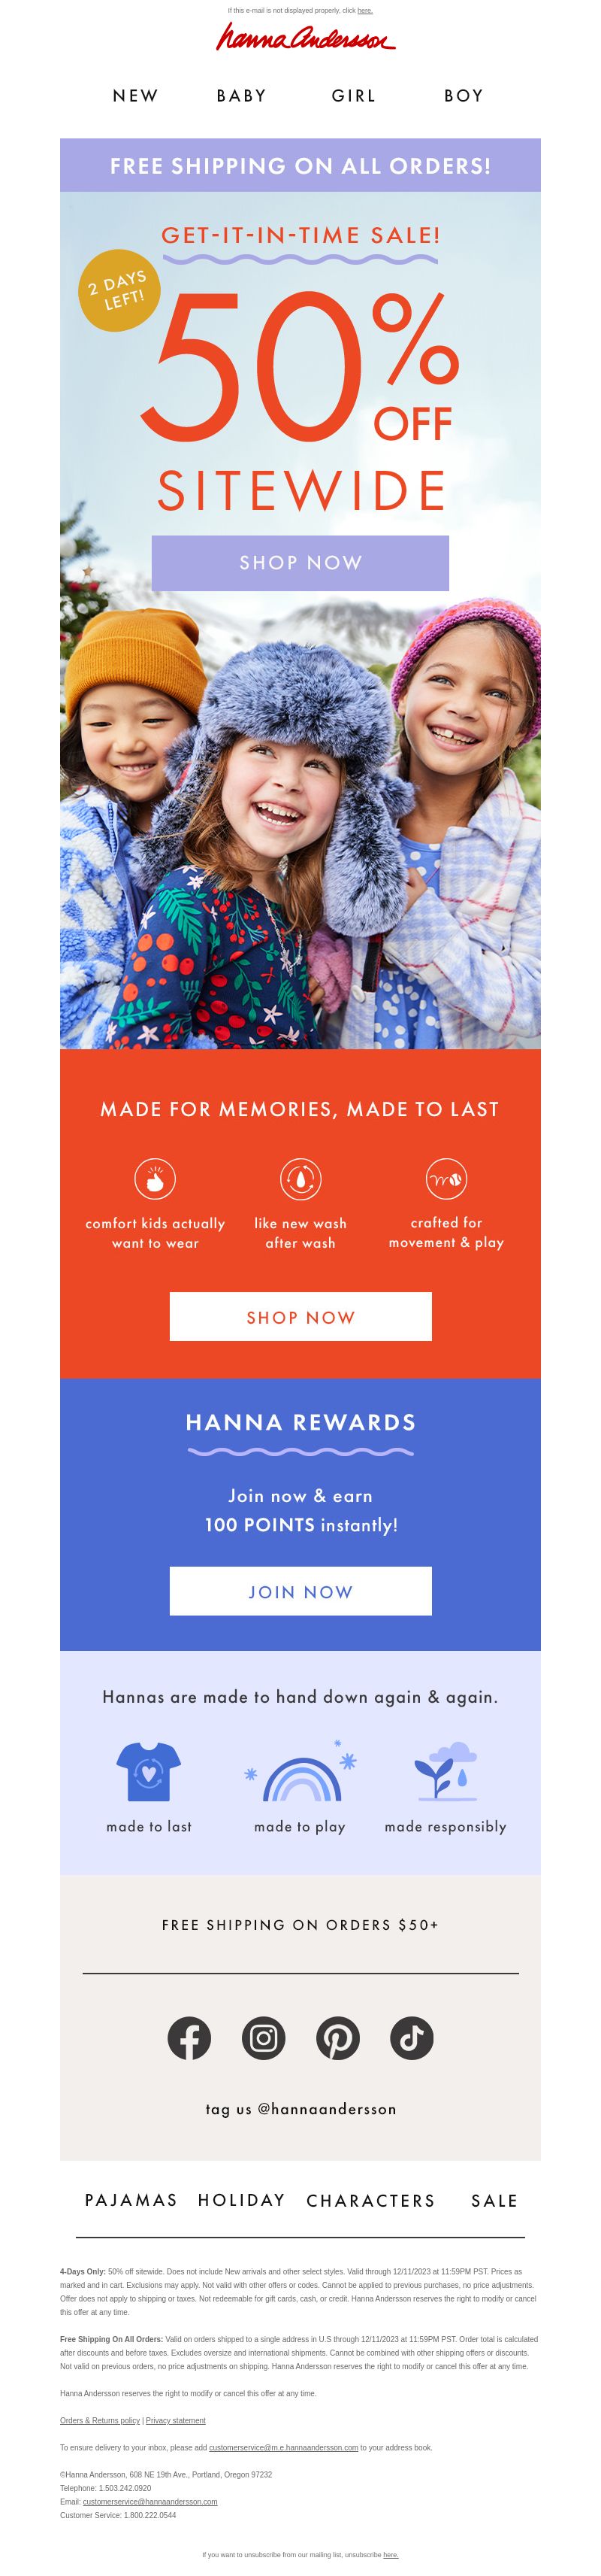
Task: Open the GIRL navigation item
Action: tap(353, 96)
